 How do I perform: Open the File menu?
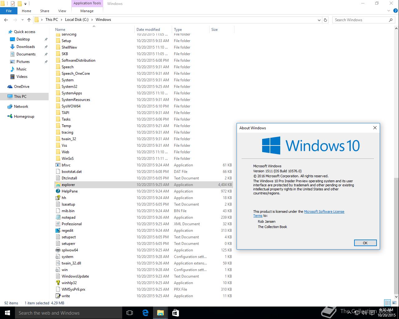[9, 11]
